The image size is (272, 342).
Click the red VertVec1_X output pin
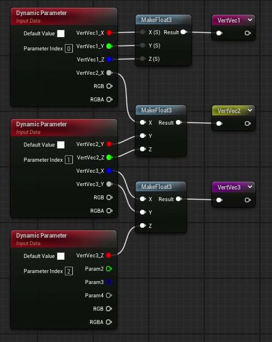[109, 33]
